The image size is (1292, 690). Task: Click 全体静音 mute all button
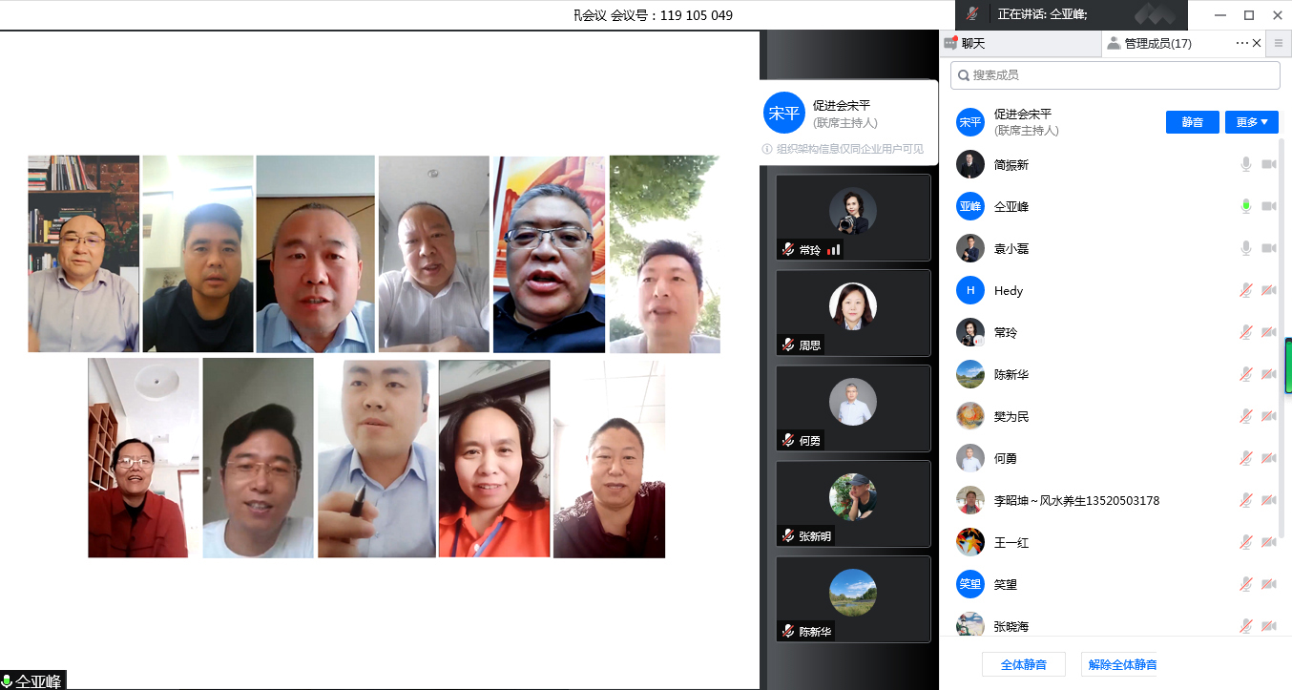1024,664
